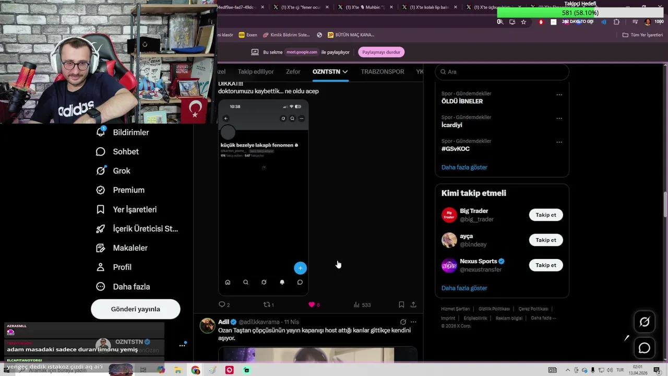Open the browser extensions puzzle icon
The height and width of the screenshot is (376, 668).
[x=616, y=22]
